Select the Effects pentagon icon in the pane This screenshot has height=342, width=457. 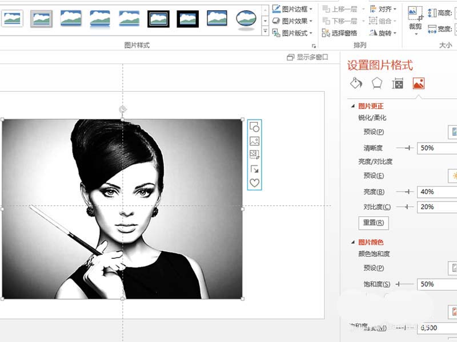(x=377, y=84)
